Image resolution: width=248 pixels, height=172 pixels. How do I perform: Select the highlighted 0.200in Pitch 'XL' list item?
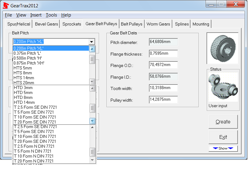point(51,48)
